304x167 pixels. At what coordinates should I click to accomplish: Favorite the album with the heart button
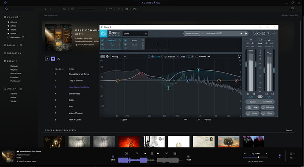[53, 58]
